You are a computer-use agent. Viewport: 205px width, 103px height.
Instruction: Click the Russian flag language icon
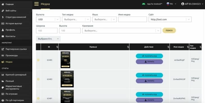click(168, 4)
